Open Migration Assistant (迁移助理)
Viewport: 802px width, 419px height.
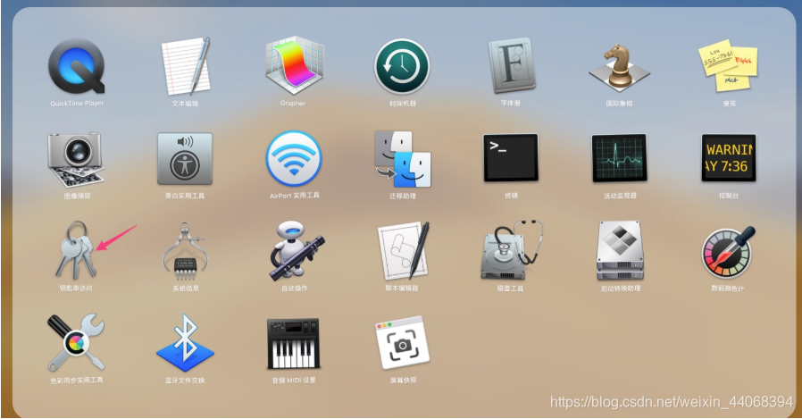click(x=403, y=159)
